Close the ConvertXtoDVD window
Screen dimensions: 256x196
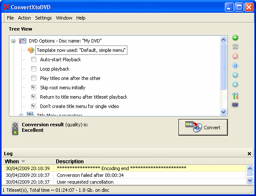pos(249,7)
